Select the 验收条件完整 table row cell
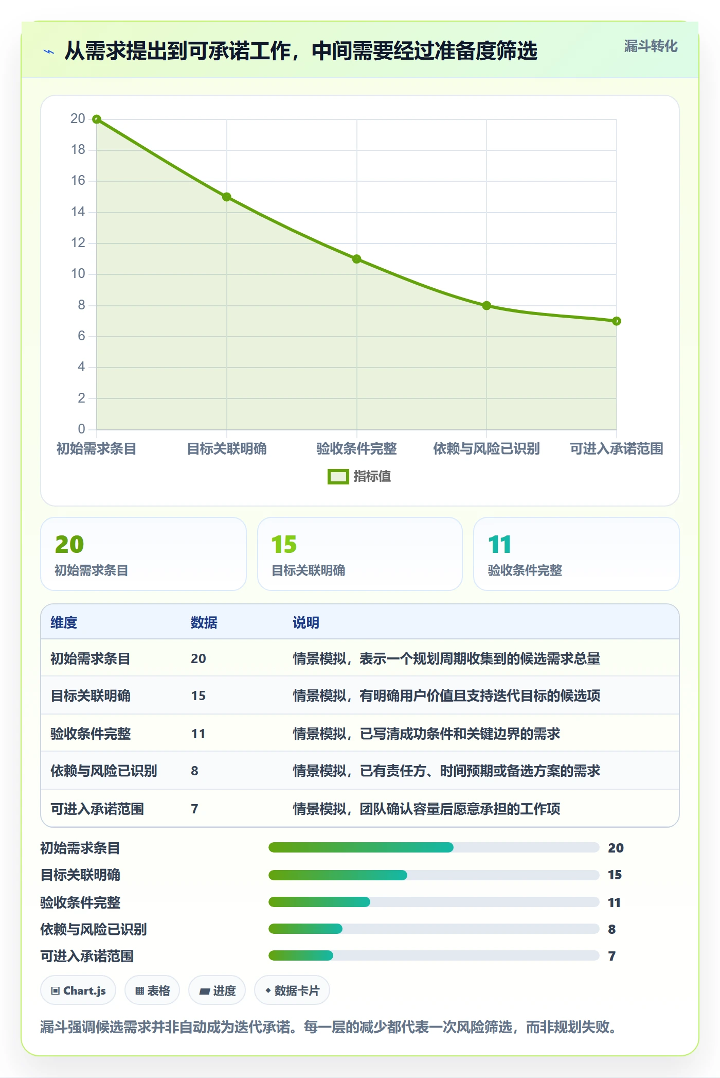This screenshot has height=1078, width=720. click(91, 734)
